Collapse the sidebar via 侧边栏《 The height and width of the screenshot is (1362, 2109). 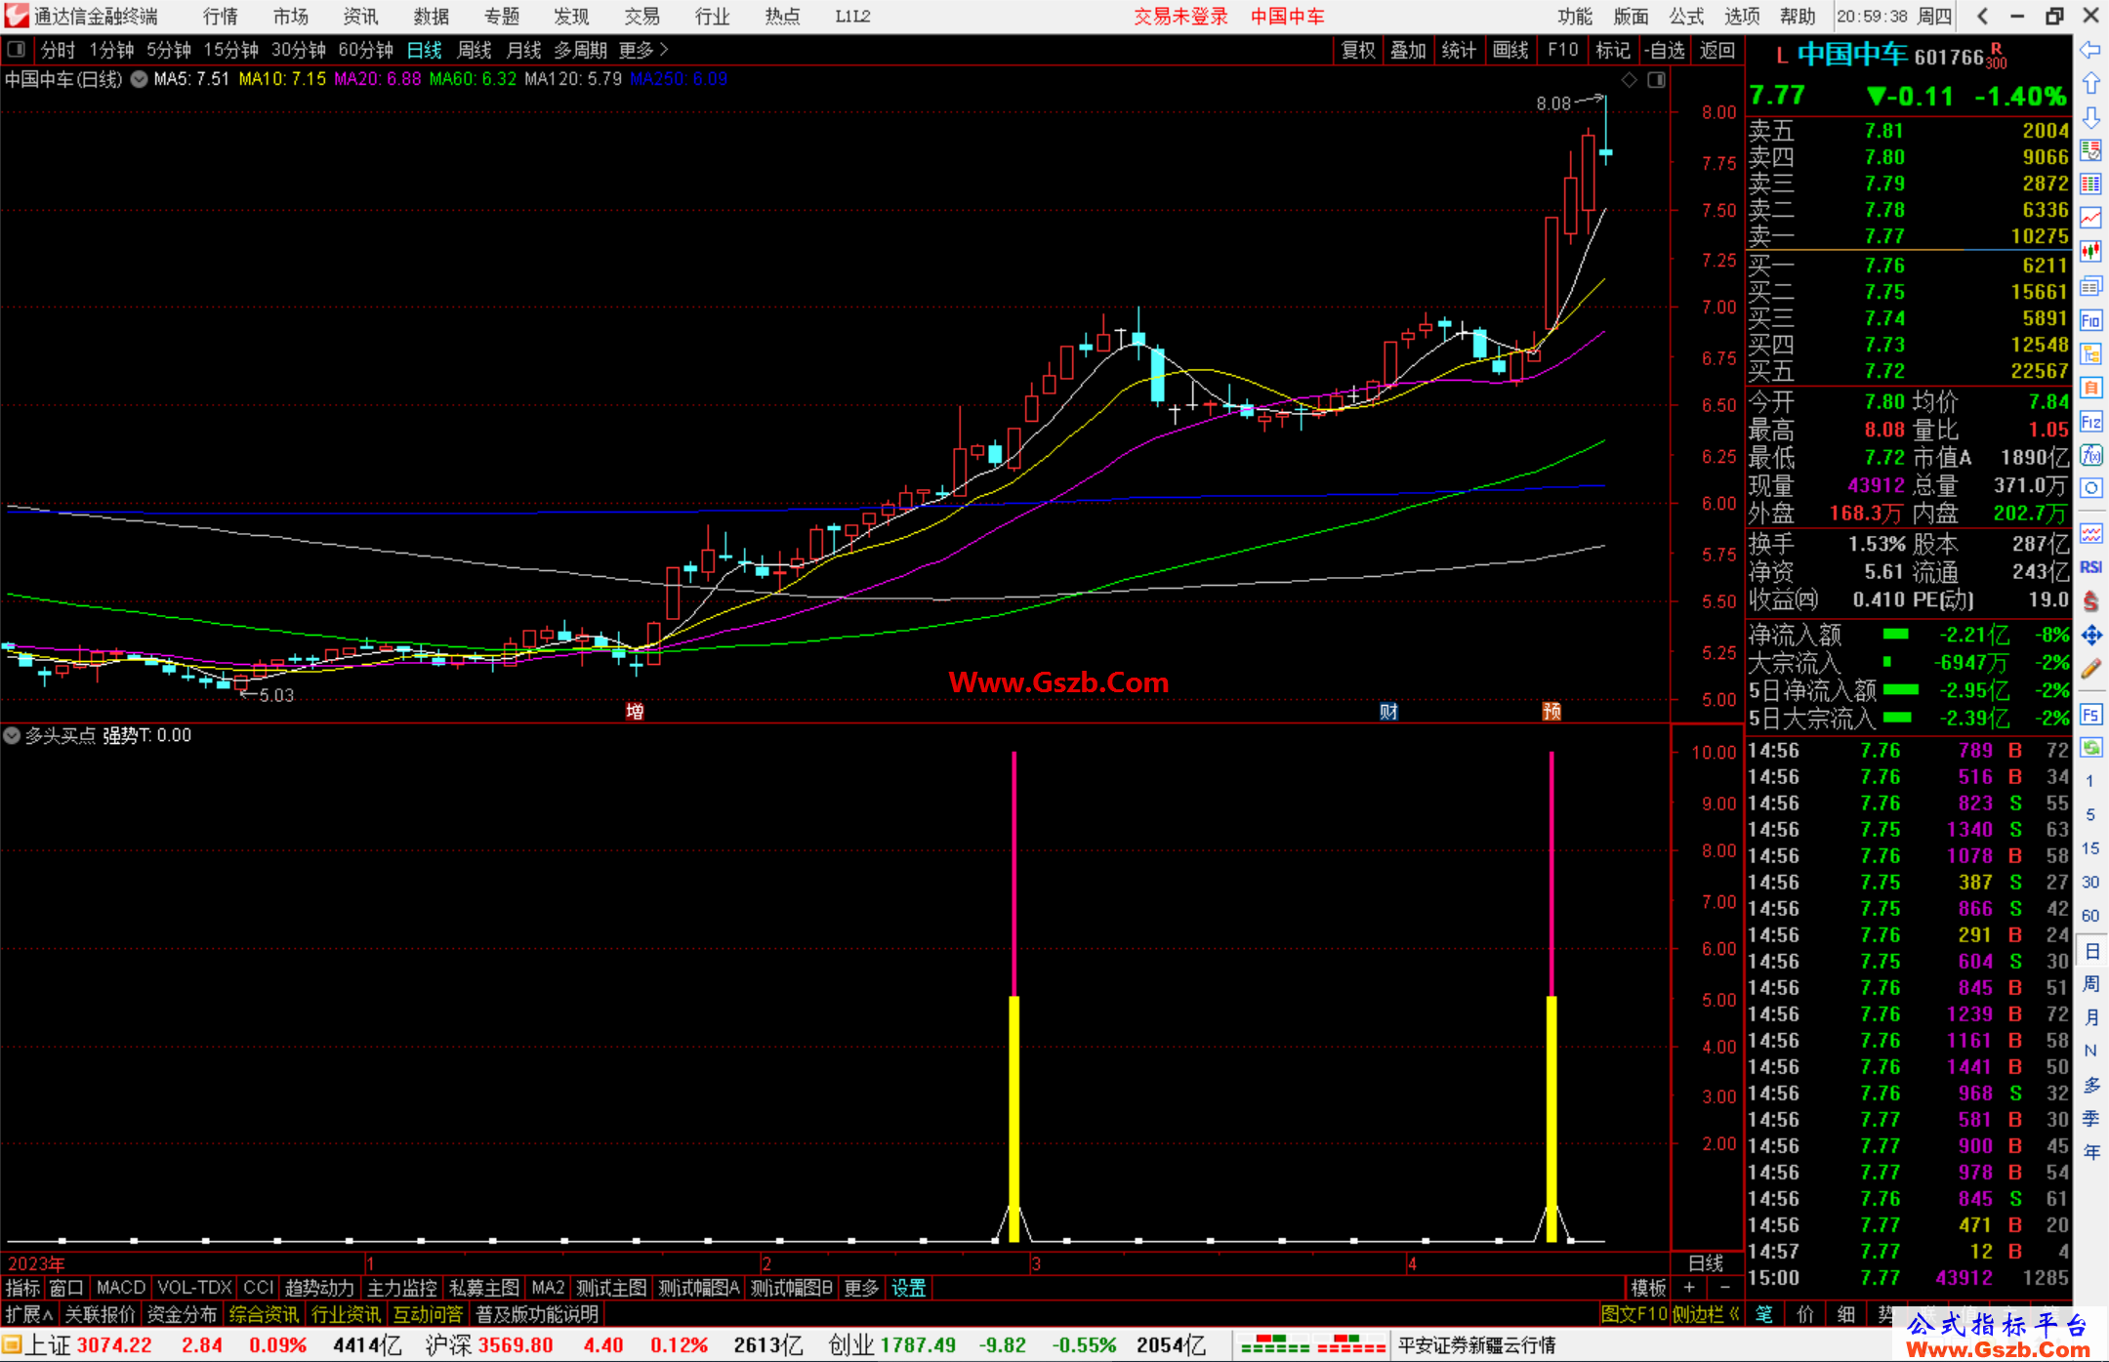pos(1707,1314)
